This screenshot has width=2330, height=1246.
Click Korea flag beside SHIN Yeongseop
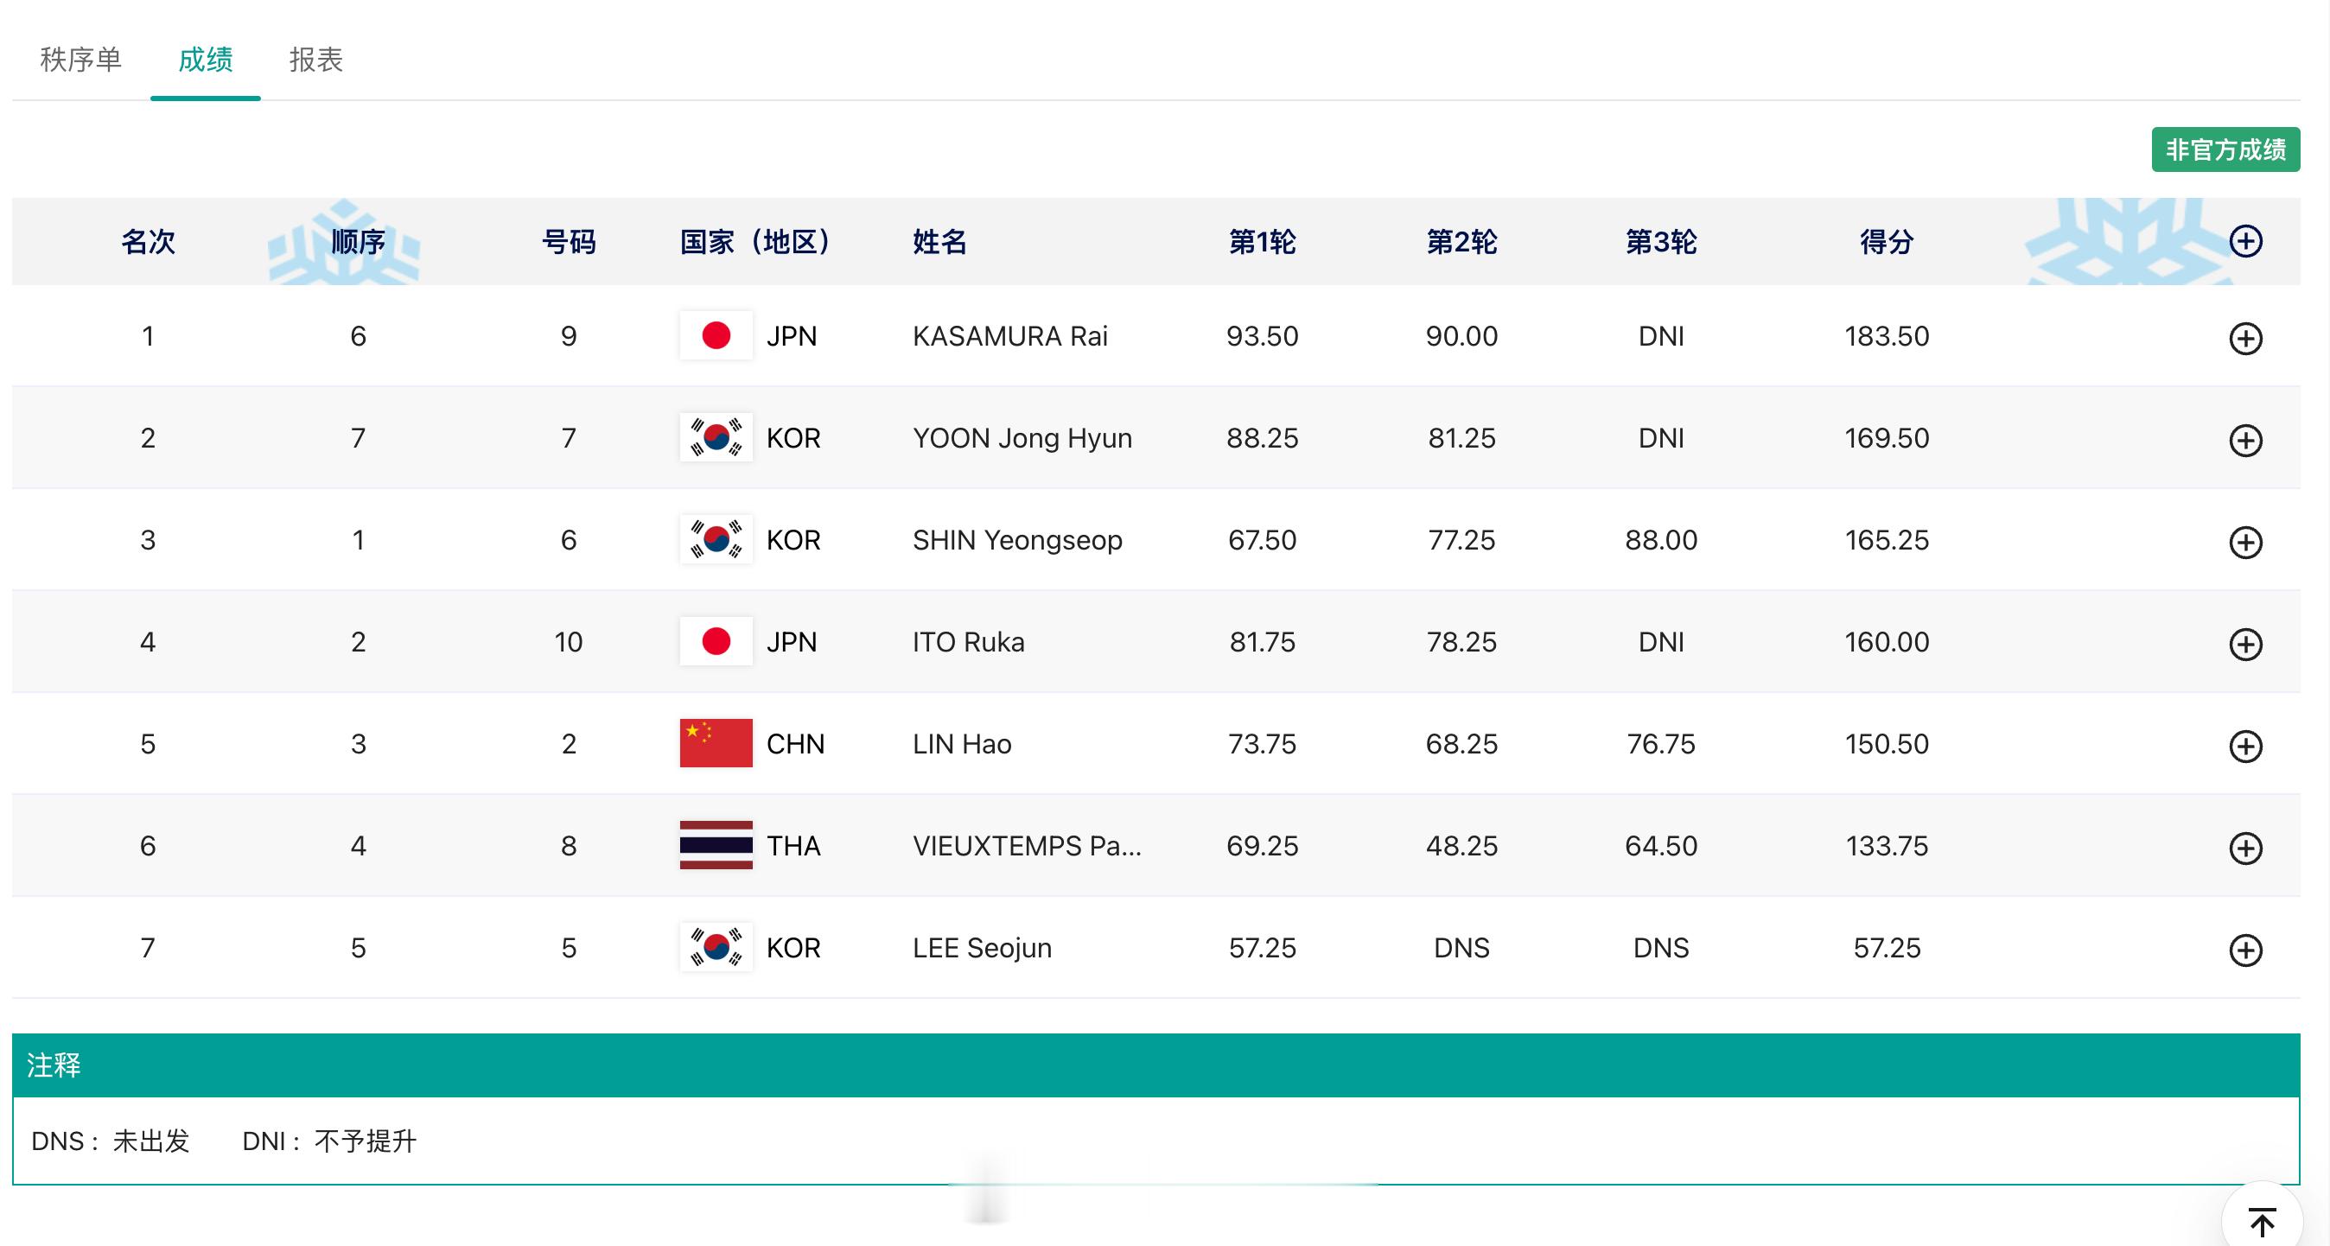pyautogui.click(x=716, y=540)
